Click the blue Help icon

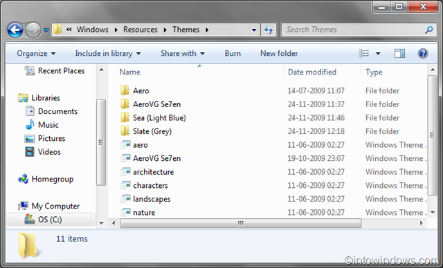[423, 53]
